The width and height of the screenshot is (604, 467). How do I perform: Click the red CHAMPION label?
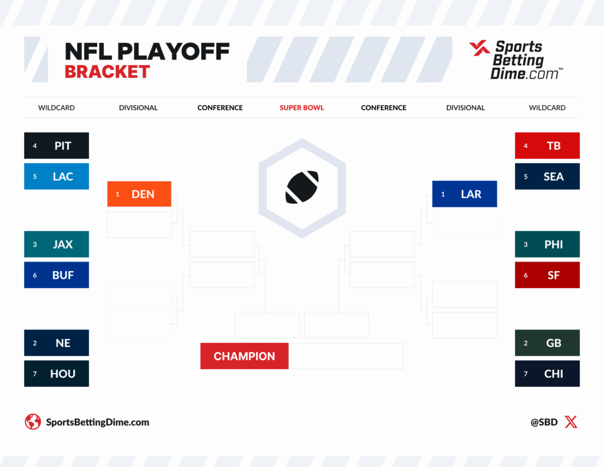tap(244, 356)
